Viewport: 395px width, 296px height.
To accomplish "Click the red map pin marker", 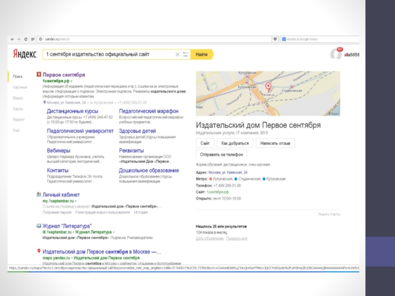I will [x=268, y=87].
